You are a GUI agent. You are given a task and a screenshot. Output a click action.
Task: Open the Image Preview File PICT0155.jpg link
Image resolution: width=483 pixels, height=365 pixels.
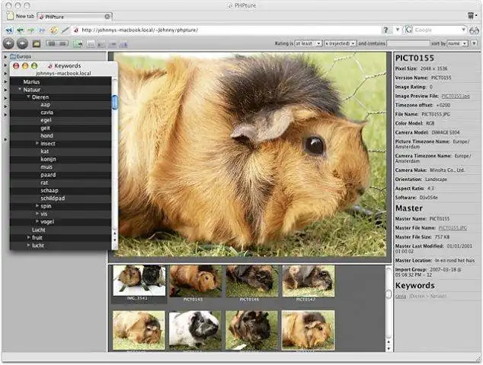456,97
